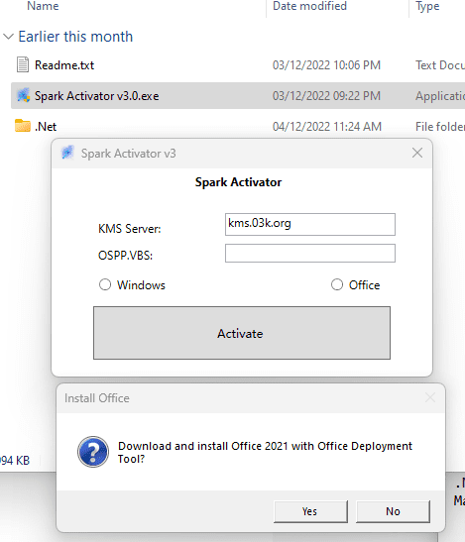Select the Readme.txt text file icon
This screenshot has height=542, width=465.
23,64
